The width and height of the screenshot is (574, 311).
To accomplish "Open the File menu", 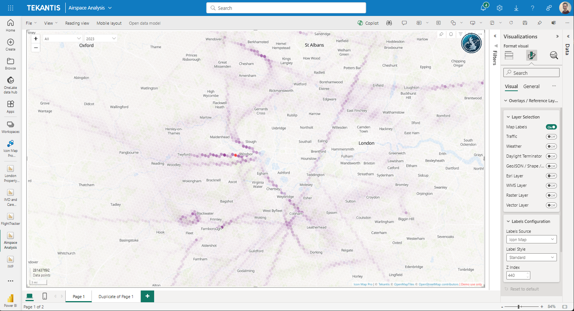I will 31,23.
